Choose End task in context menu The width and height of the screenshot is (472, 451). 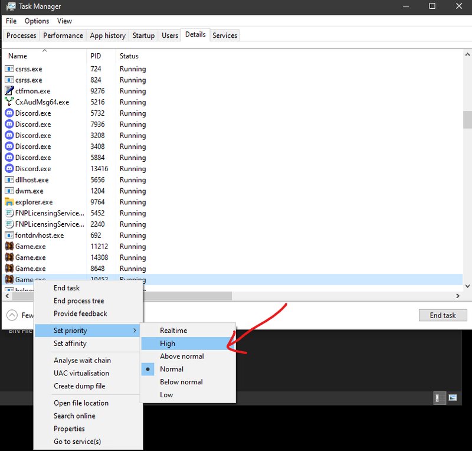(88, 288)
